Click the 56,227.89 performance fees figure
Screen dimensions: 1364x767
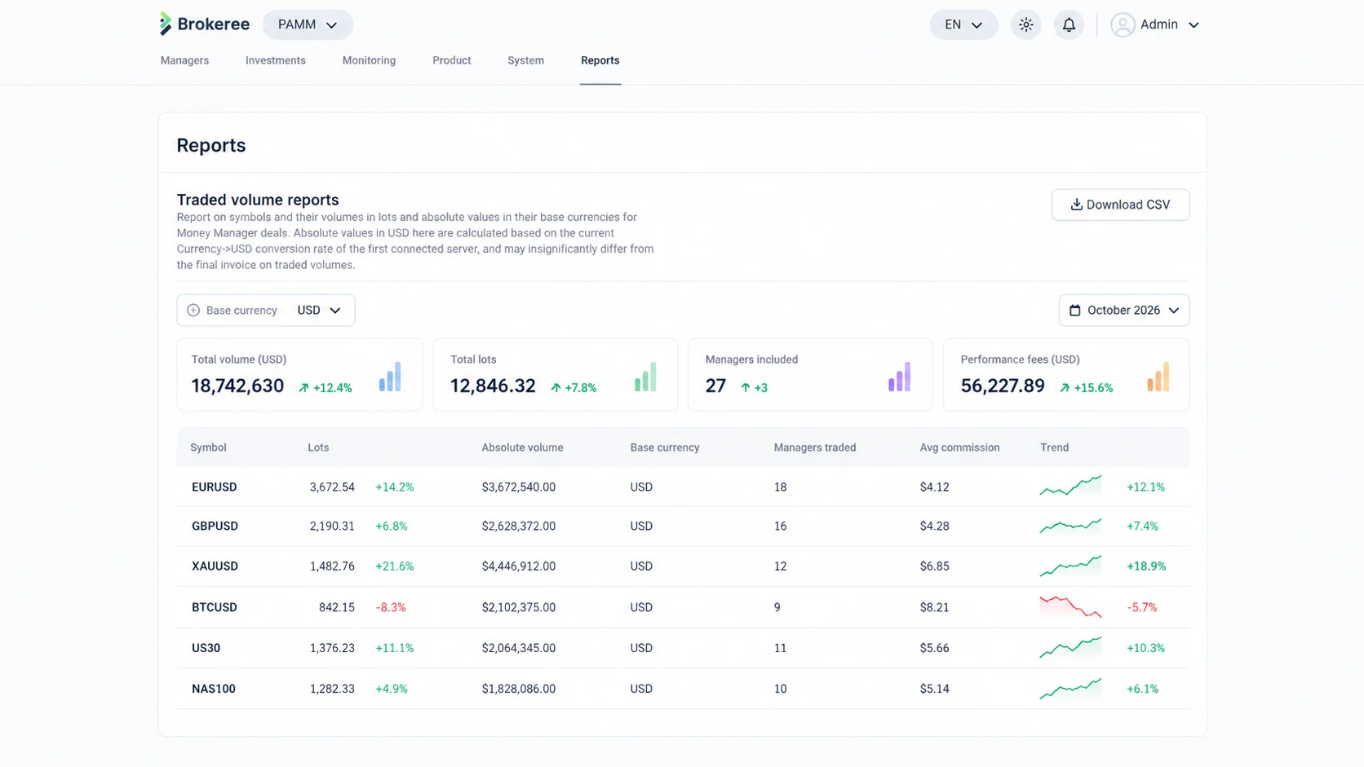coord(1003,386)
